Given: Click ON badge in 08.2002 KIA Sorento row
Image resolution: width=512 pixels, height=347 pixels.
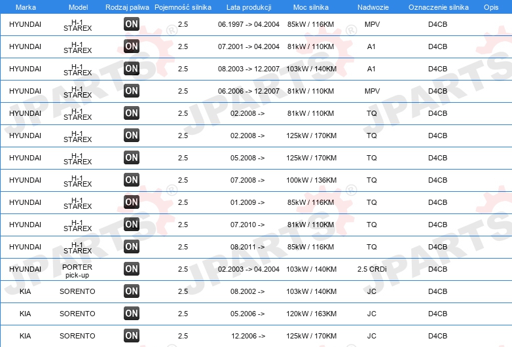Looking at the screenshot, I should coord(132,291).
